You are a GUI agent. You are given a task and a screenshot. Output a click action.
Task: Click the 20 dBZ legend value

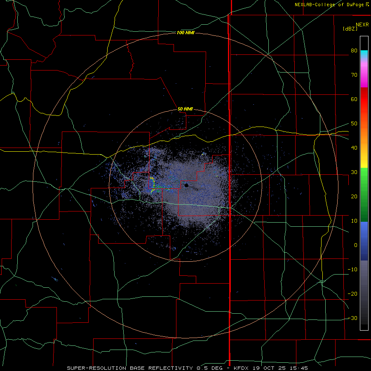pyautogui.click(x=354, y=197)
